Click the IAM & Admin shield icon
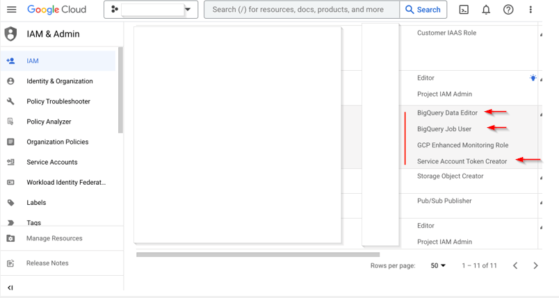This screenshot has height=298, width=559. coord(10,34)
